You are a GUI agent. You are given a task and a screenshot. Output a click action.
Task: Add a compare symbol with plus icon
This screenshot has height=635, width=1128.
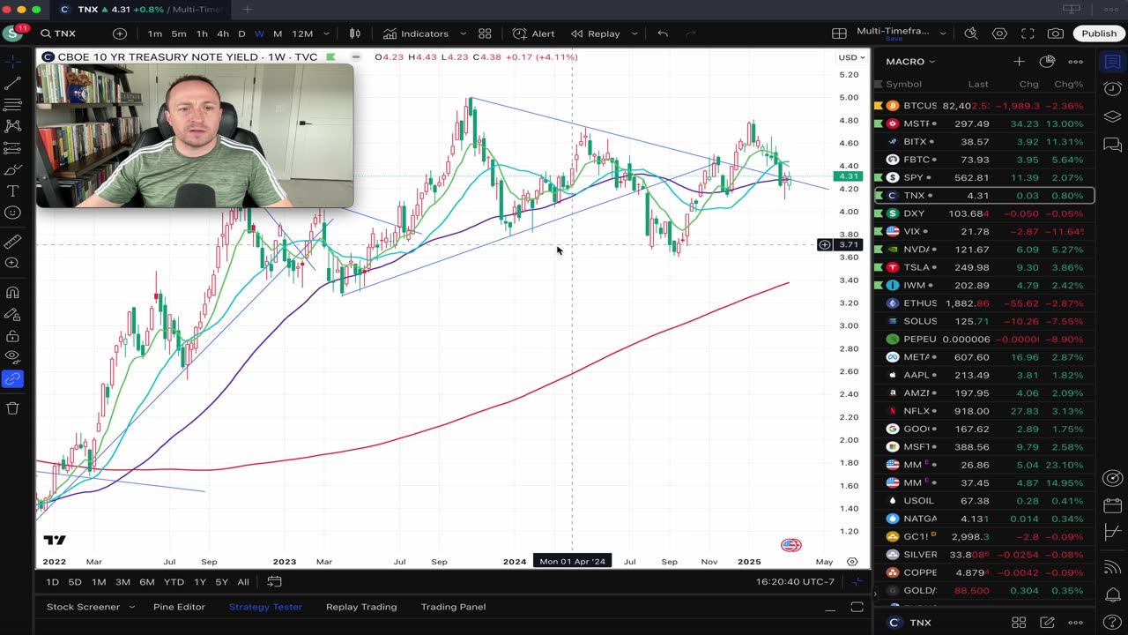pyautogui.click(x=120, y=34)
